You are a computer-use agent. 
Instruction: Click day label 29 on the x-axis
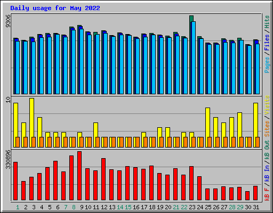pyautogui.click(x=240, y=207)
